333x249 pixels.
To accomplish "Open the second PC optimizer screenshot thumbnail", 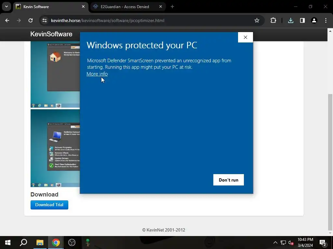I will [x=55, y=148].
